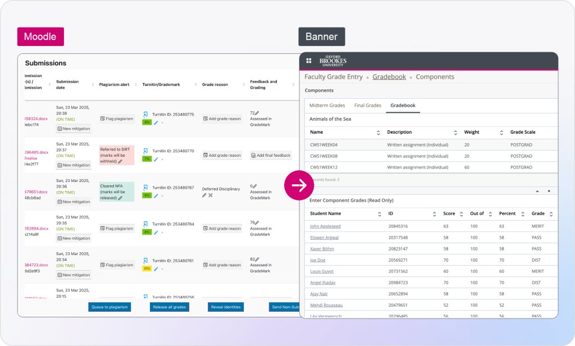Click the pencil icon next to grade 72
This screenshot has height=346, width=575.
pyautogui.click(x=257, y=113)
